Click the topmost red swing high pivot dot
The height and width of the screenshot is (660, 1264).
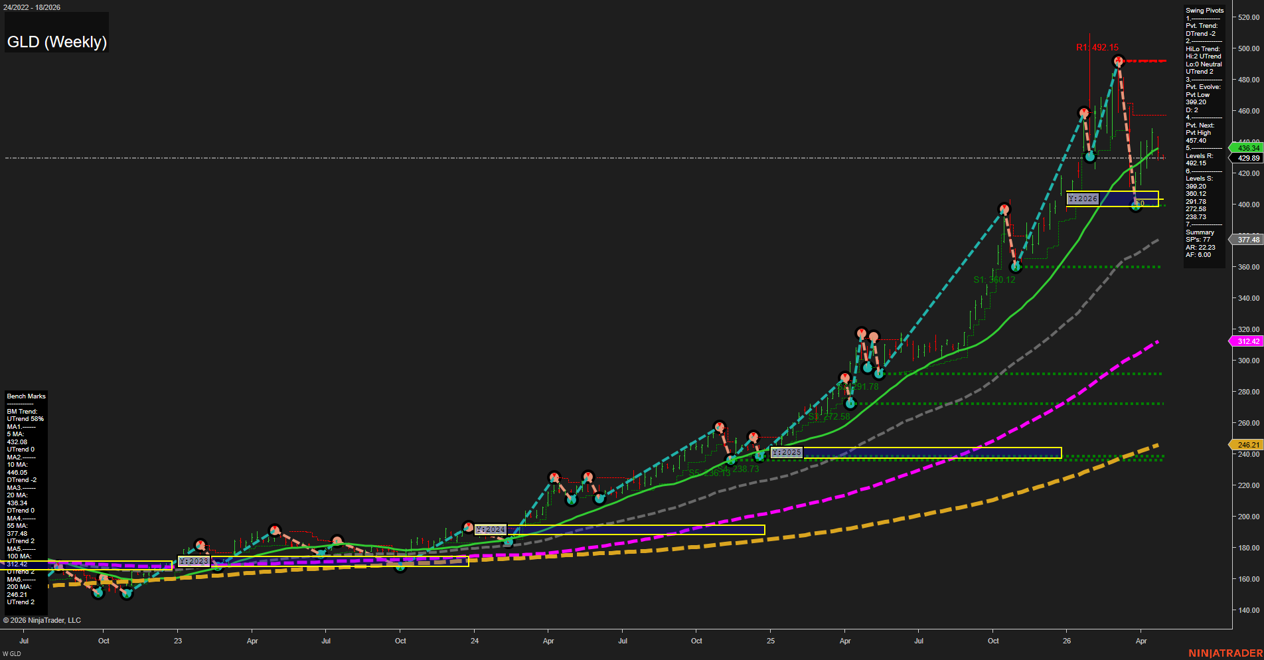click(x=1118, y=60)
